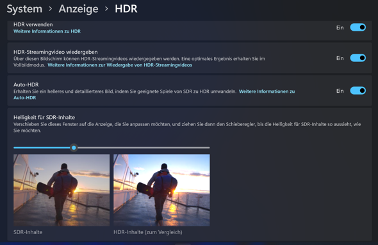
Task: Click the unfilled part of the SDR brightness slider
Action: click(144, 148)
